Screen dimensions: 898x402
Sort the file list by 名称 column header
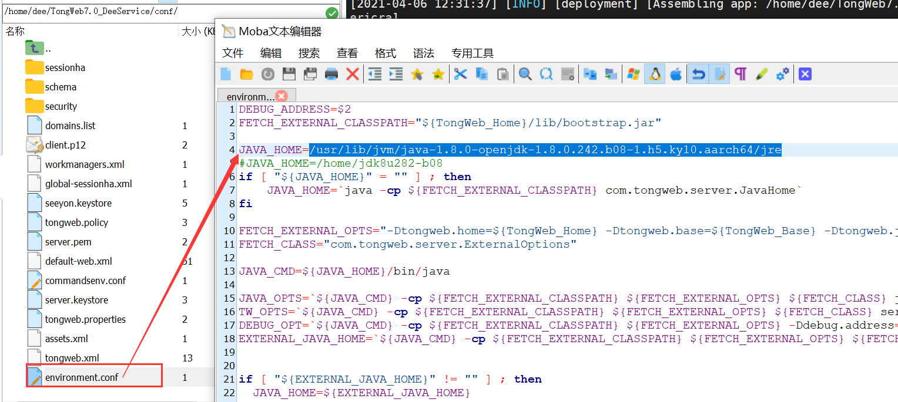pyautogui.click(x=16, y=32)
